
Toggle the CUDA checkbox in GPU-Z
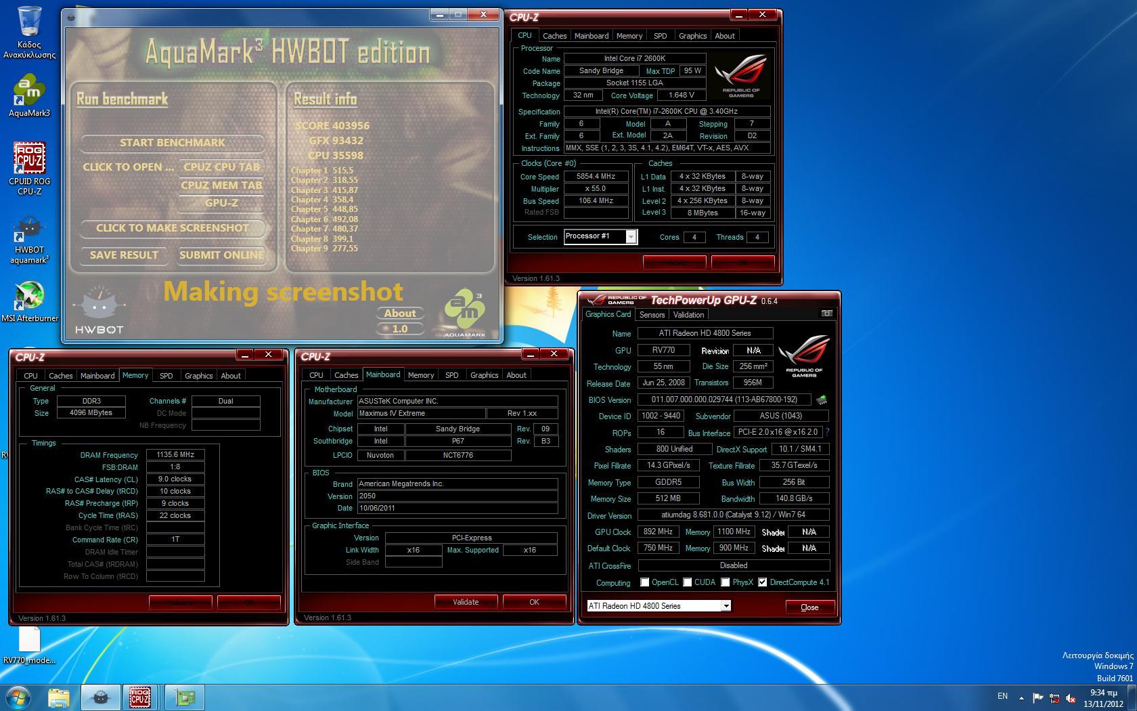point(687,582)
